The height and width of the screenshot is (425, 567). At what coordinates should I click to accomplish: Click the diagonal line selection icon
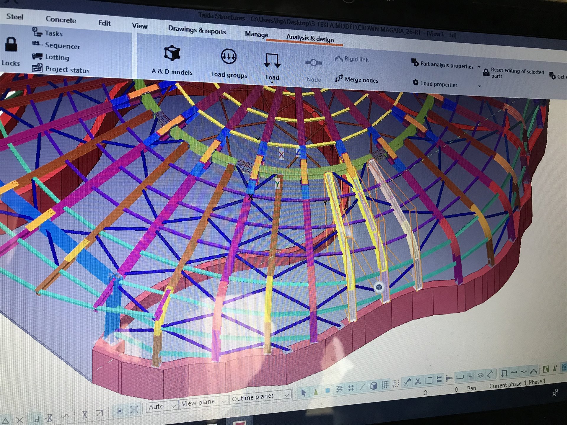click(x=362, y=386)
